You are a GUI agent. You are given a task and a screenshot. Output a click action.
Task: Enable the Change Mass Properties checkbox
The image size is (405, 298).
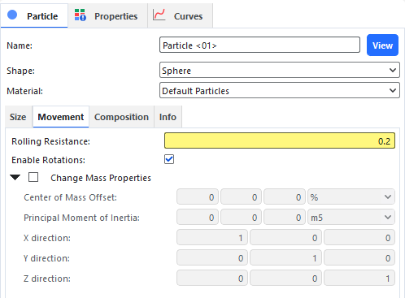click(33, 177)
